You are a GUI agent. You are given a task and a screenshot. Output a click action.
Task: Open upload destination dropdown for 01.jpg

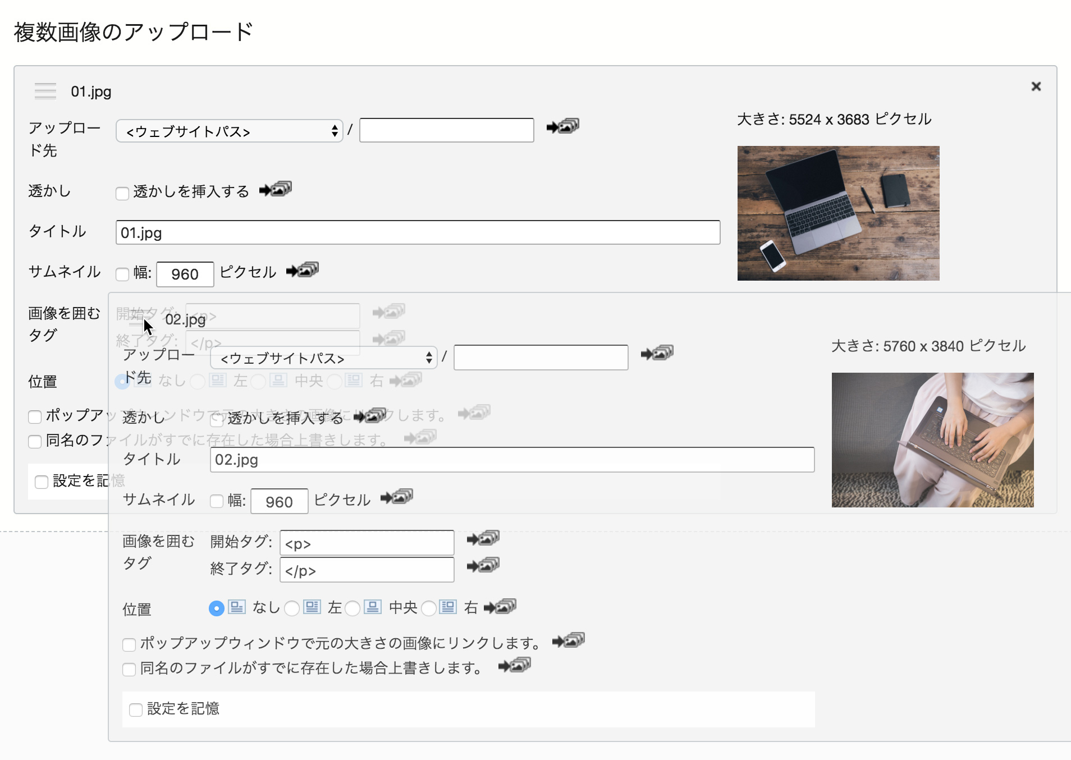pyautogui.click(x=229, y=131)
